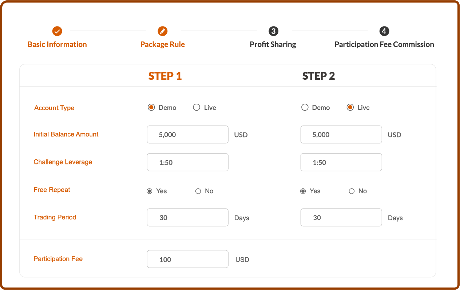This screenshot has width=460, height=290.
Task: Open the Step 2 Challenge Leverage field
Action: (341, 162)
